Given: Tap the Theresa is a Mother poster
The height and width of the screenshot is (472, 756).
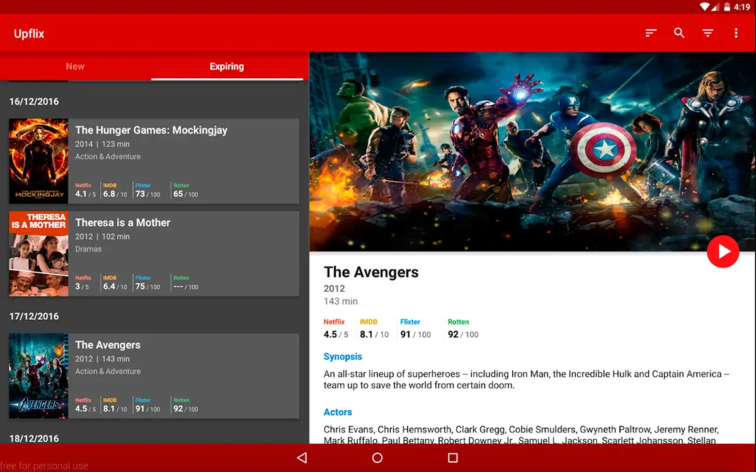Looking at the screenshot, I should click(x=38, y=253).
